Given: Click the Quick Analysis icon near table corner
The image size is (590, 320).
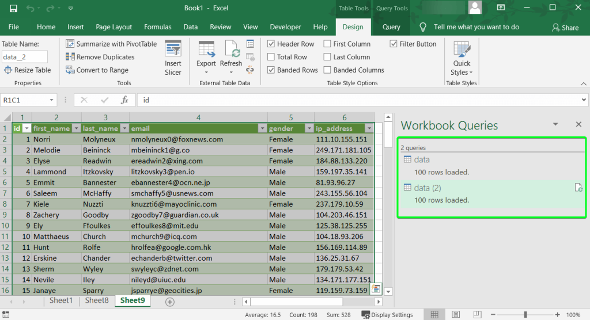Looking at the screenshot, I should point(376,289).
